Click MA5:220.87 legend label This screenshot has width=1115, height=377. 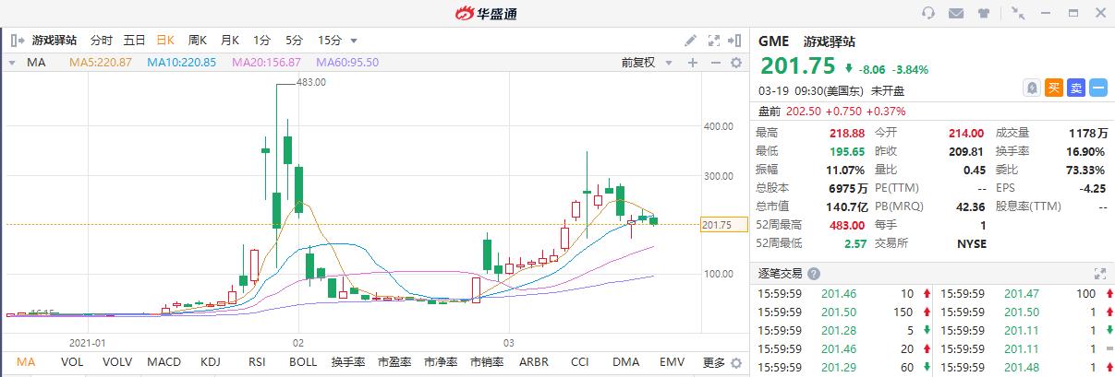(100, 63)
